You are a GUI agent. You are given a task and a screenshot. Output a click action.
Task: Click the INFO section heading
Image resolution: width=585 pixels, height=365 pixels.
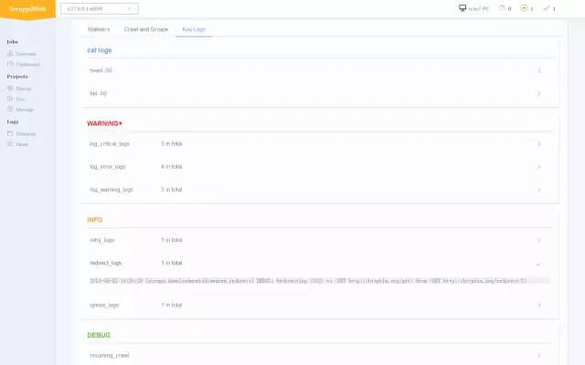pyautogui.click(x=95, y=220)
